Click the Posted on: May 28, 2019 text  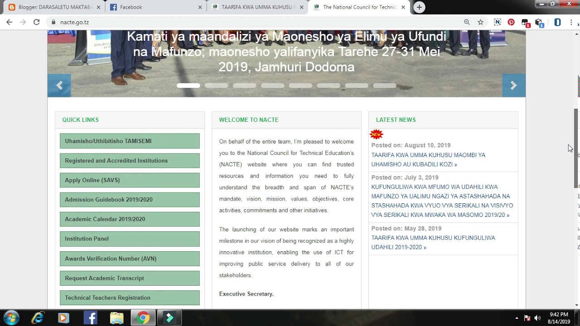[x=406, y=228]
